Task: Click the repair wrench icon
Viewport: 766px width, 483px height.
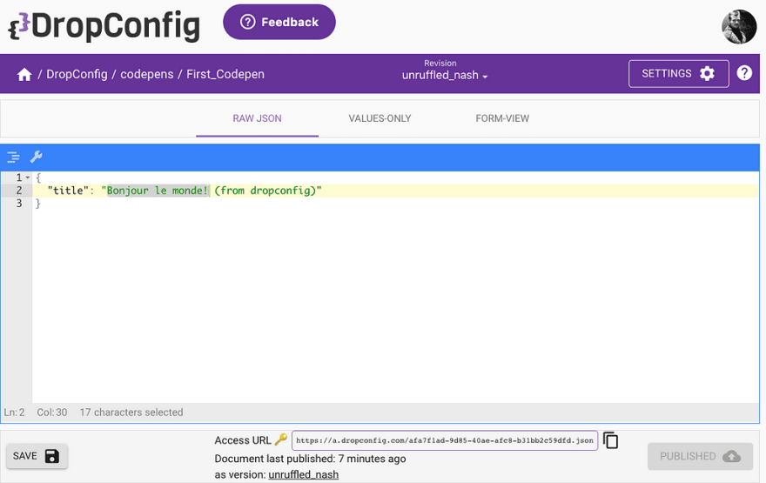Action: coord(37,157)
